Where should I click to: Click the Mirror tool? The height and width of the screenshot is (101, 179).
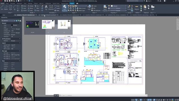pyautogui.click(x=30, y=8)
